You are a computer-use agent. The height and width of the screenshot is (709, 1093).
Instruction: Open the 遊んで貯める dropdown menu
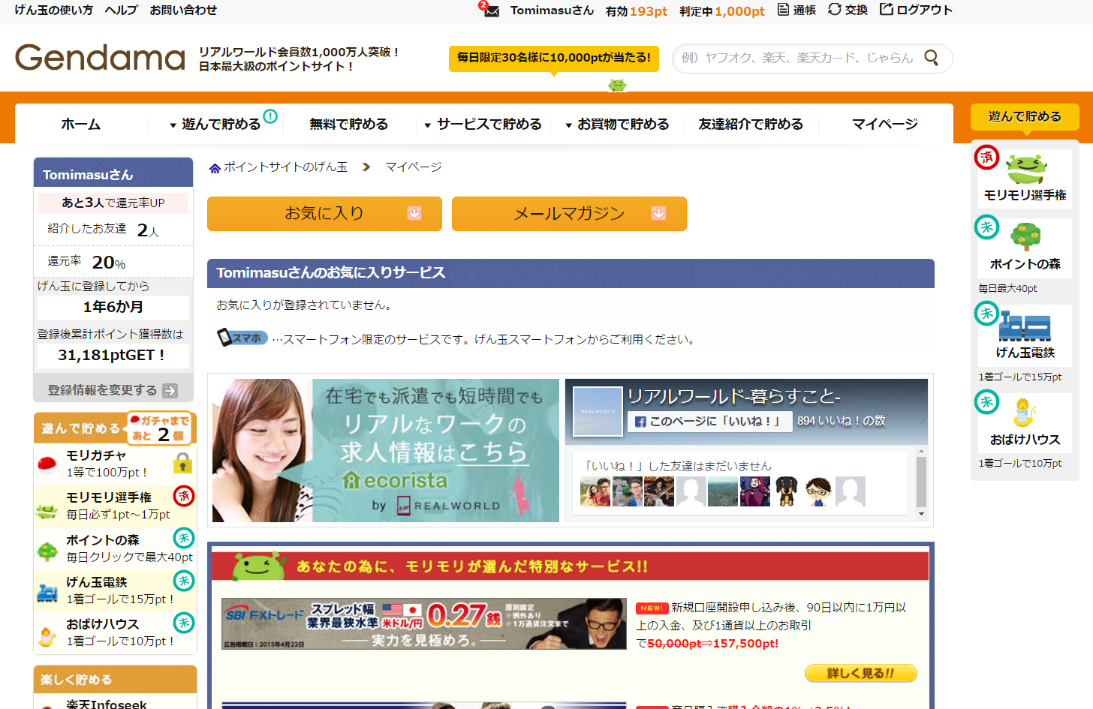[x=215, y=125]
